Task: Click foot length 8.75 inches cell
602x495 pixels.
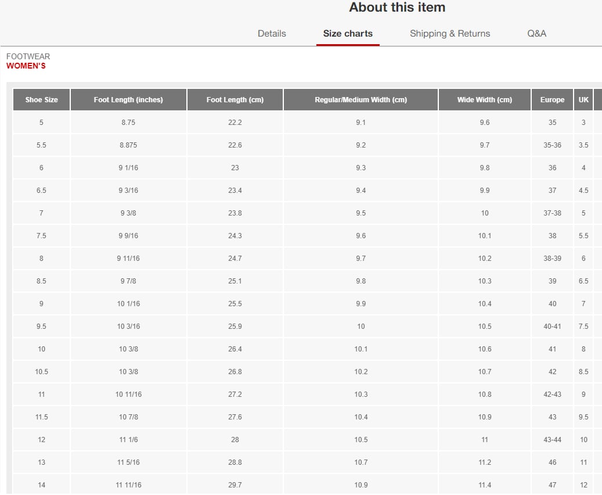Action: 128,122
